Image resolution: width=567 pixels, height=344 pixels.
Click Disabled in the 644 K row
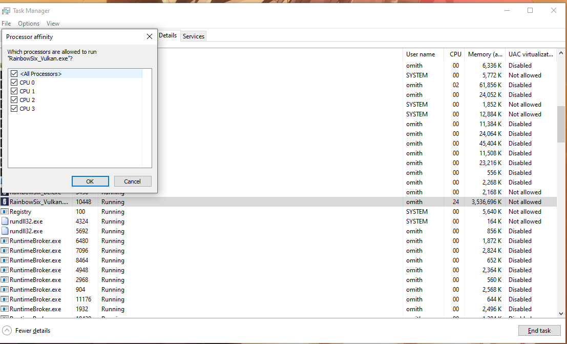click(520, 299)
